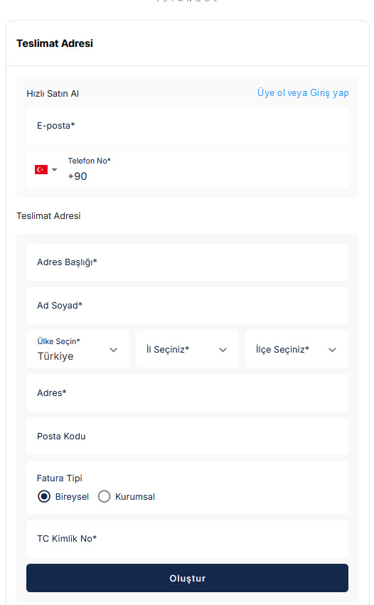Select Kurumsal invoice type
Viewport: 374px width, 605px height.
[x=105, y=496]
